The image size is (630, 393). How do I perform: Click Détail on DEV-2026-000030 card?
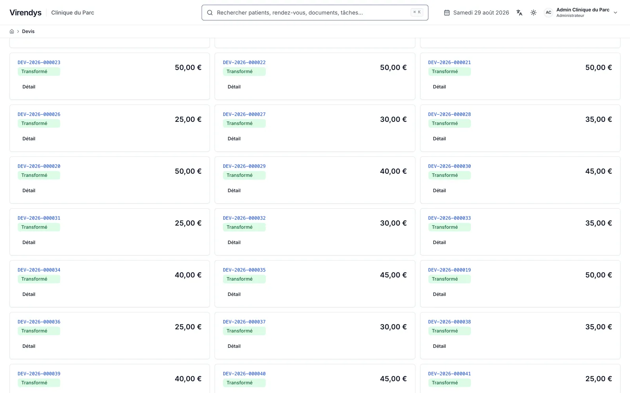(439, 191)
